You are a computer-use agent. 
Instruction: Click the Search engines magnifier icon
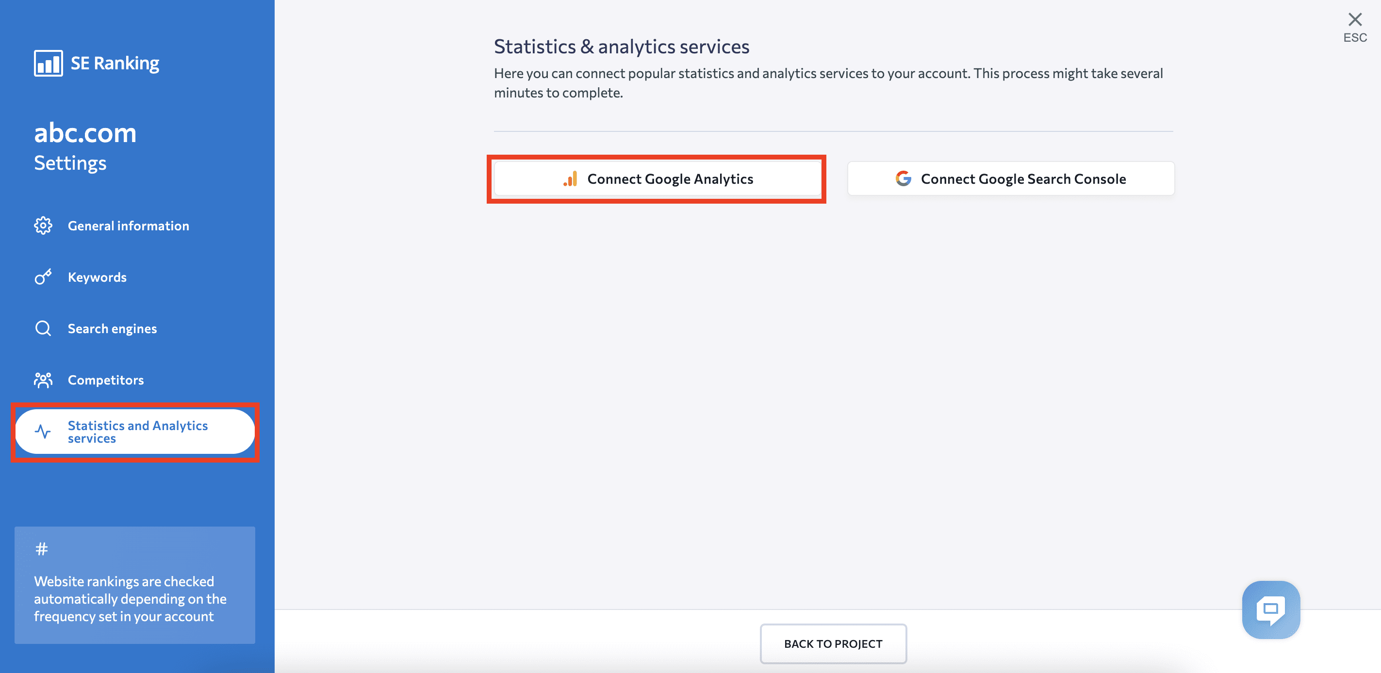[x=43, y=328]
